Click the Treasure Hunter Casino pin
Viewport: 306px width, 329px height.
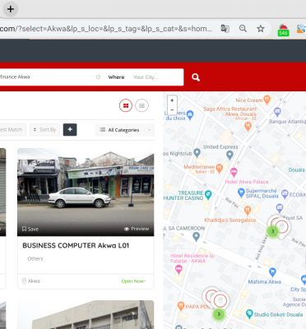208,195
